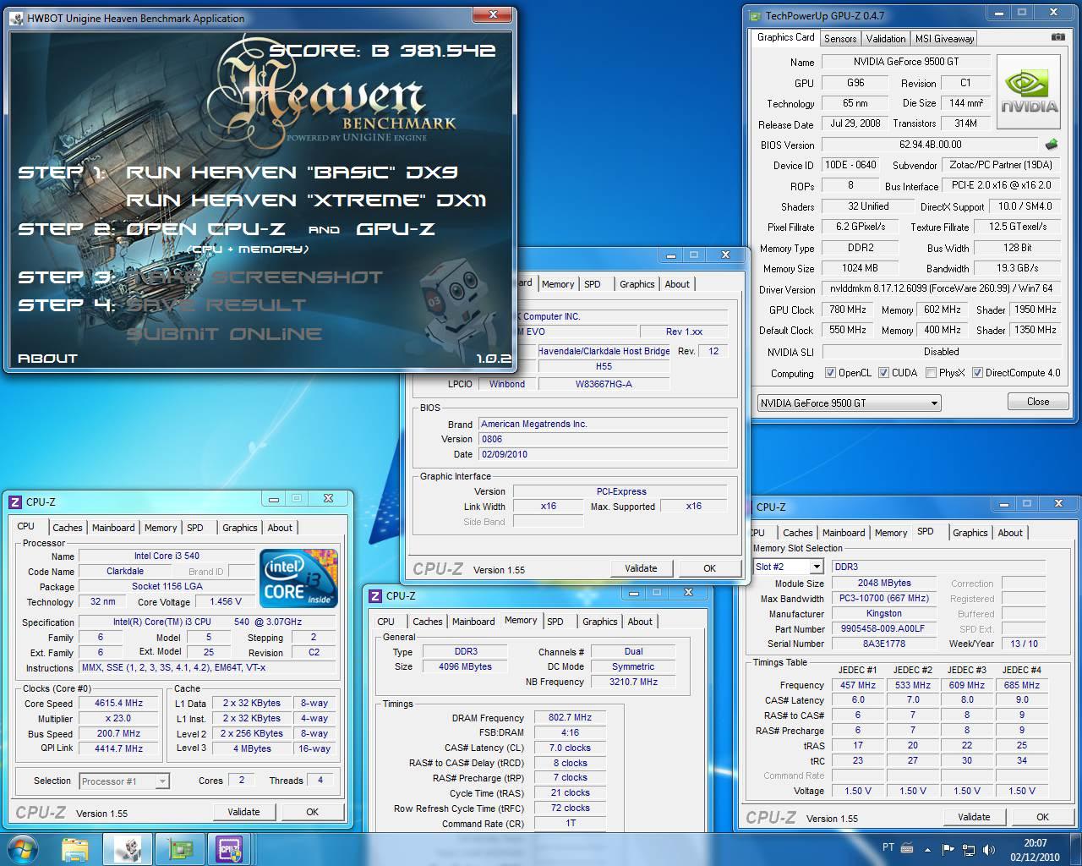Click the volume speaker tray icon
The height and width of the screenshot is (866, 1082).
click(x=988, y=849)
